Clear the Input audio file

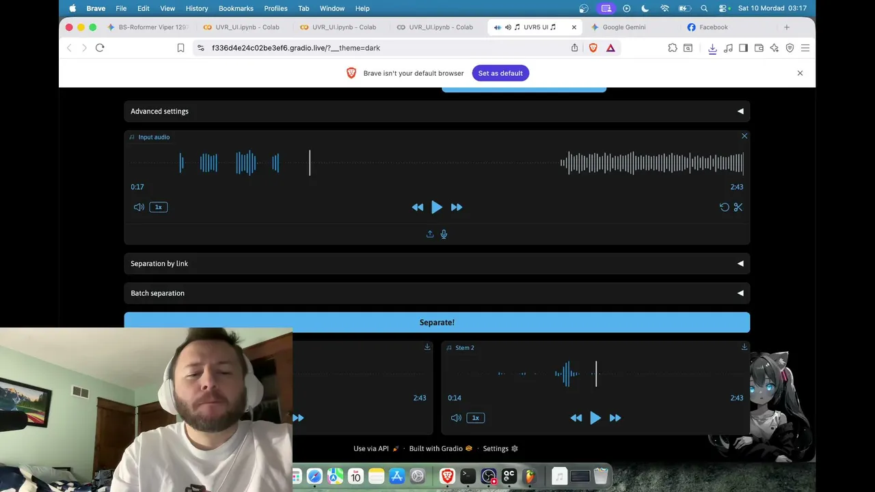point(744,136)
